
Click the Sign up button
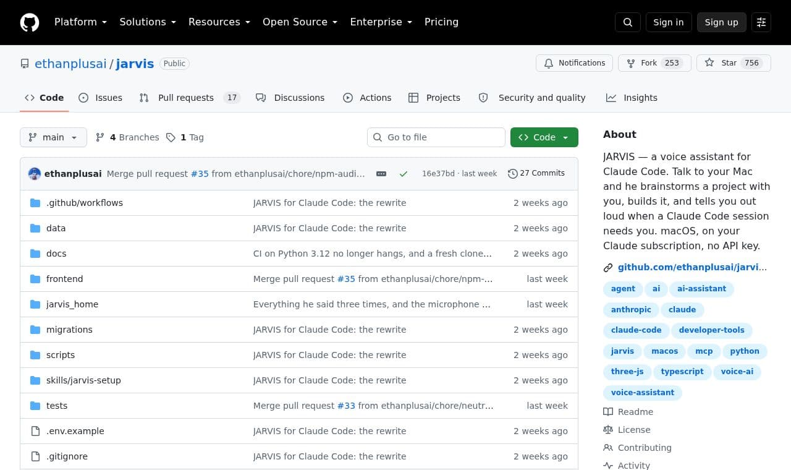[x=722, y=22]
